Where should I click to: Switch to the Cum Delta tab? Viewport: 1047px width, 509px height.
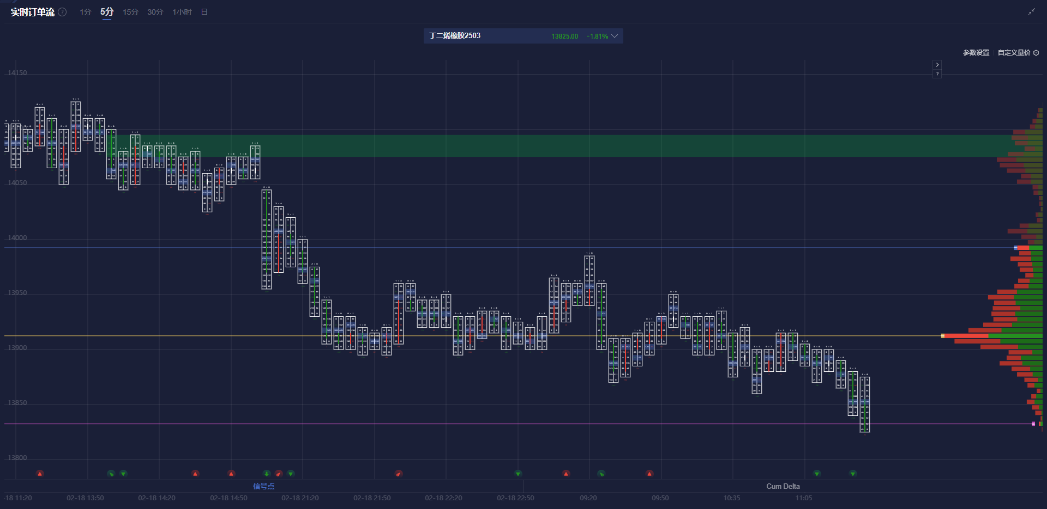coord(783,486)
